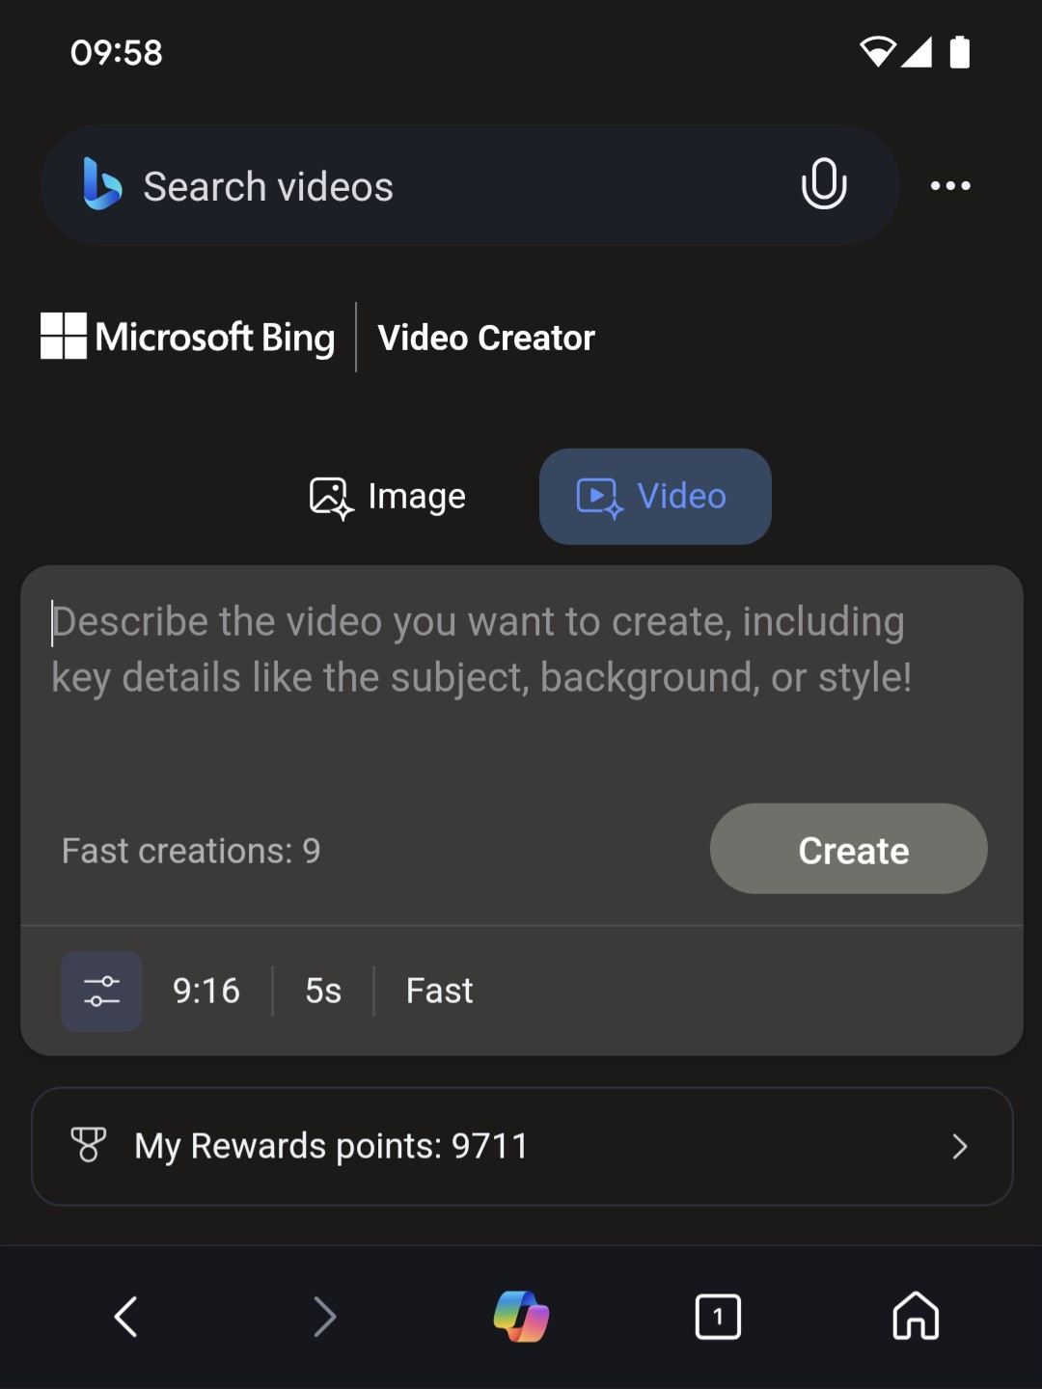The image size is (1042, 1389).
Task: Open the Rewards medal icon
Action: point(89,1145)
